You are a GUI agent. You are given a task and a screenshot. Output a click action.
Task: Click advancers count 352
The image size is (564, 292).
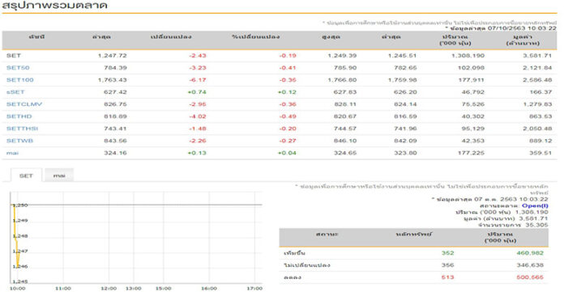(448, 253)
